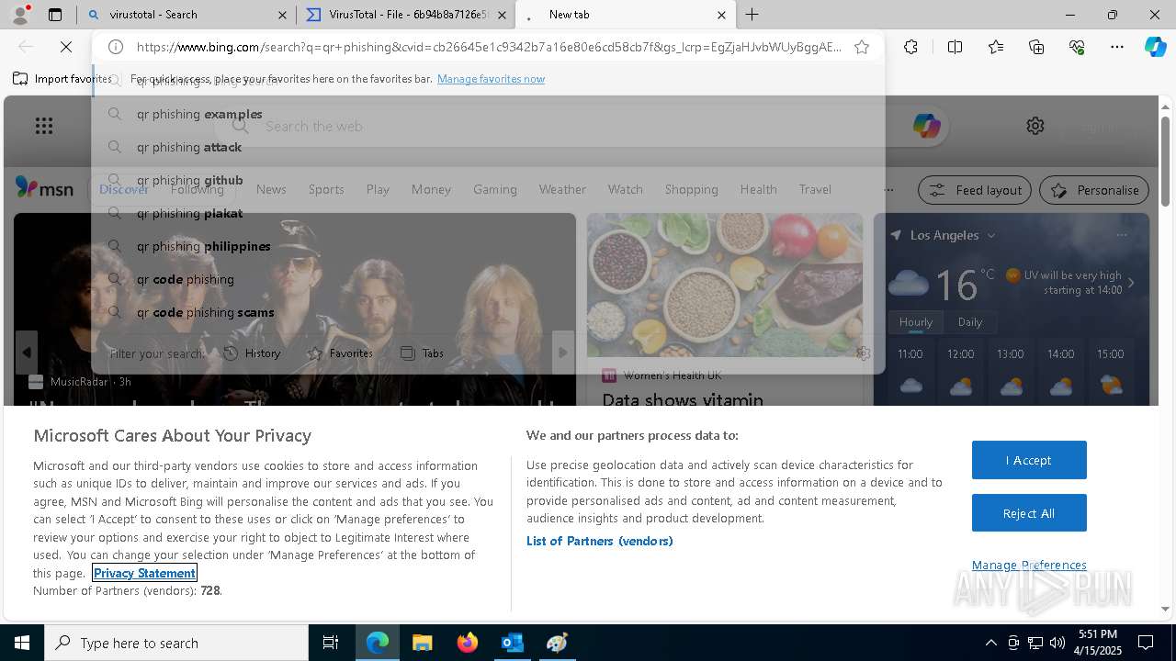Viewport: 1176px width, 661px height.
Task: Switch to virustotal - Search tab
Action: tap(187, 15)
